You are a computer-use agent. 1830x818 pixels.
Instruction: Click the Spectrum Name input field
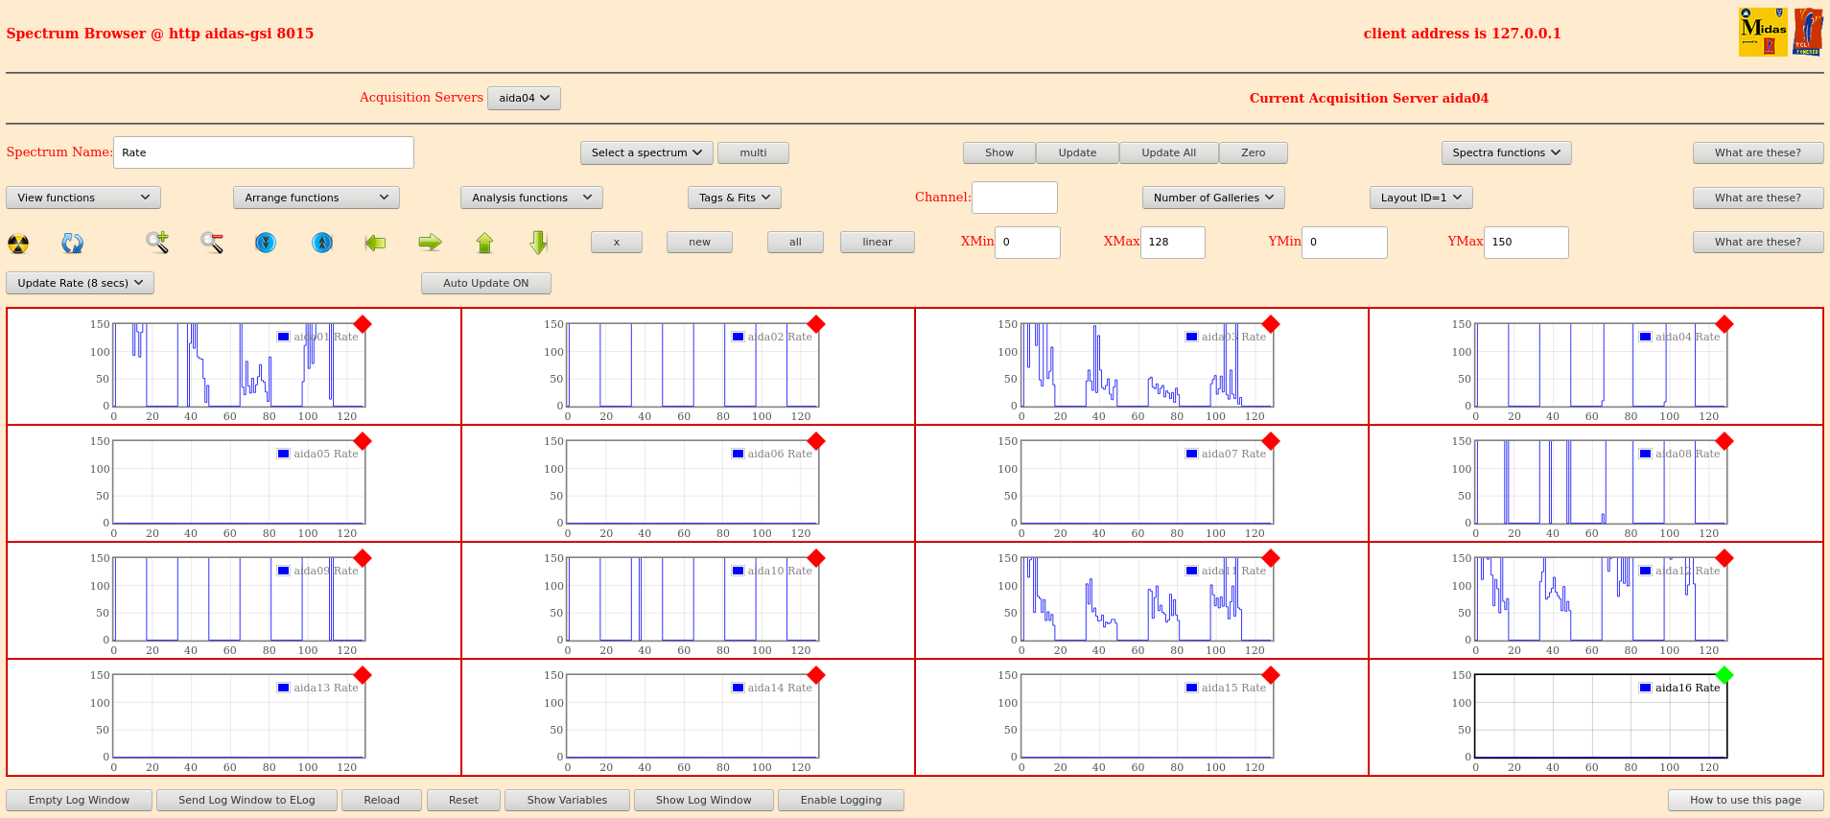point(264,152)
